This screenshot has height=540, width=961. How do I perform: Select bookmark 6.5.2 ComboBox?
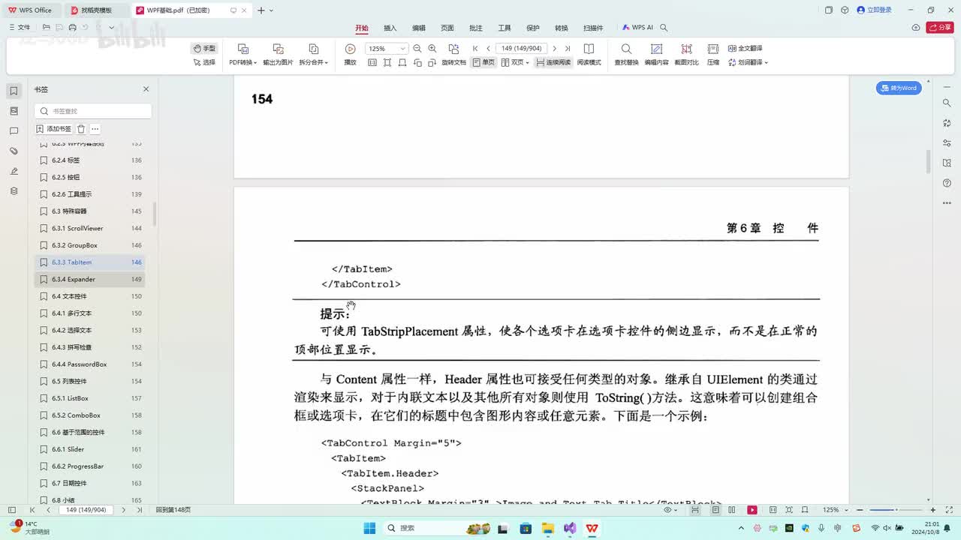(89, 415)
